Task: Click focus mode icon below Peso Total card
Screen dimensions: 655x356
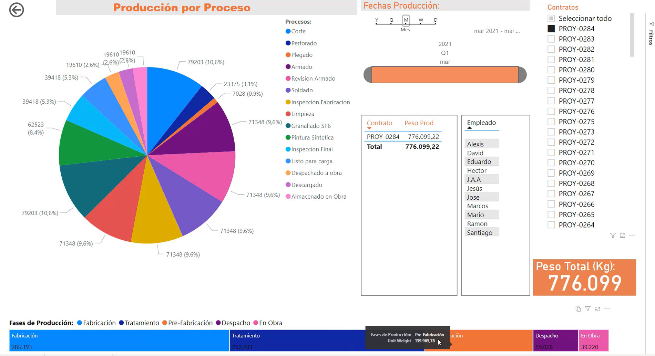Action: click(597, 309)
